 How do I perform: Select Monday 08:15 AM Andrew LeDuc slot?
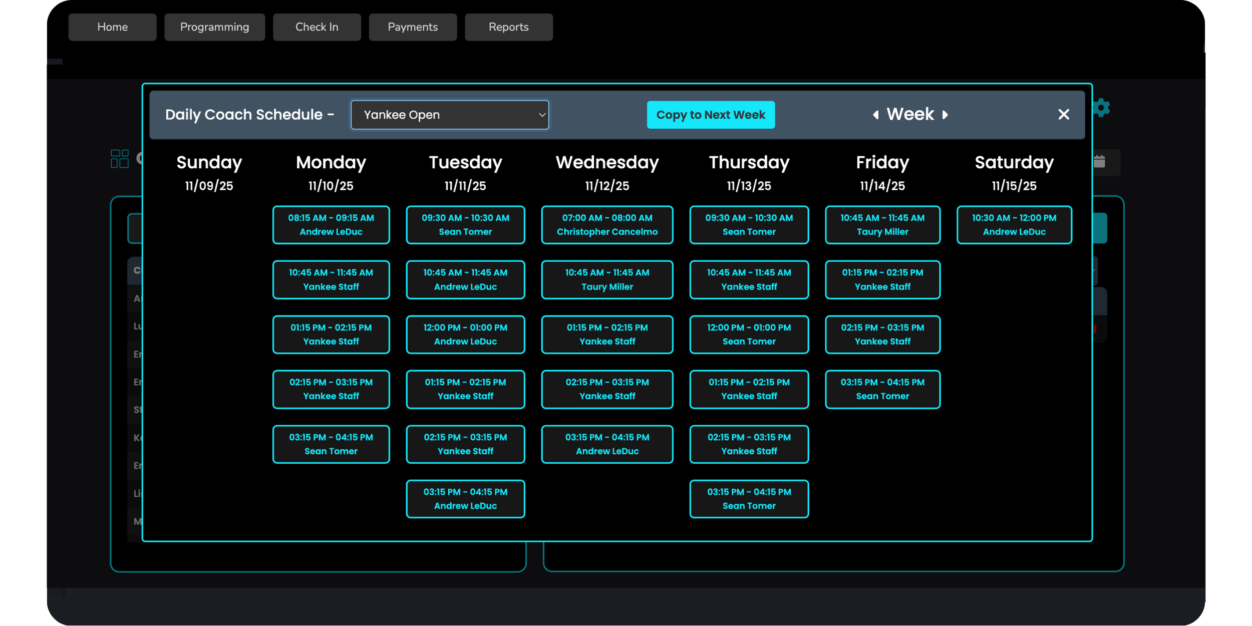click(331, 225)
